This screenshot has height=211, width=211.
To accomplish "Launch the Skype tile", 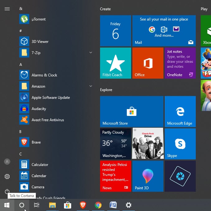I will (x=180, y=144).
